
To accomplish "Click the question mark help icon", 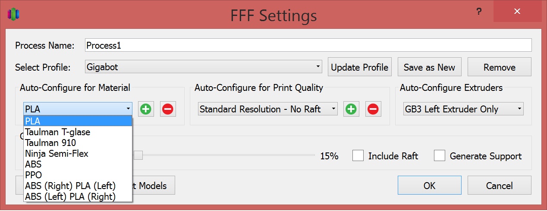I will (479, 12).
